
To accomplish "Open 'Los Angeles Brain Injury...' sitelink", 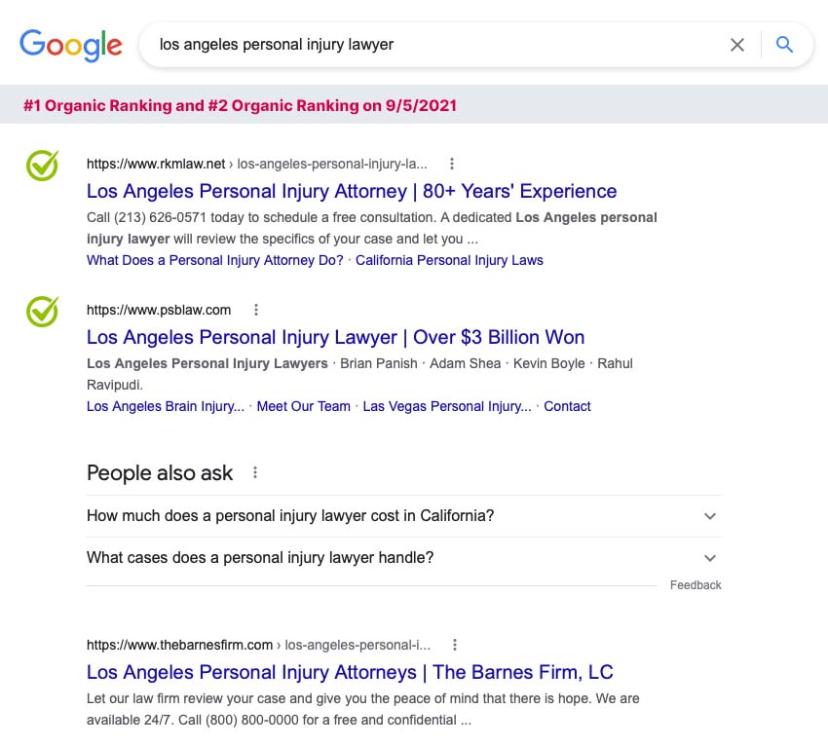I will 166,406.
